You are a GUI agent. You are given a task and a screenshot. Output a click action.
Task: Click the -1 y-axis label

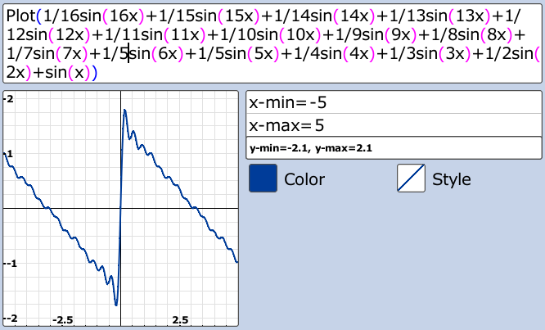pyautogui.click(x=11, y=264)
